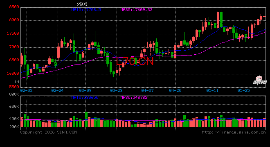Click the Copyright 2026 SINA.COM text
Image resolution: width=270 pixels, height=147 pixels.
point(49,132)
